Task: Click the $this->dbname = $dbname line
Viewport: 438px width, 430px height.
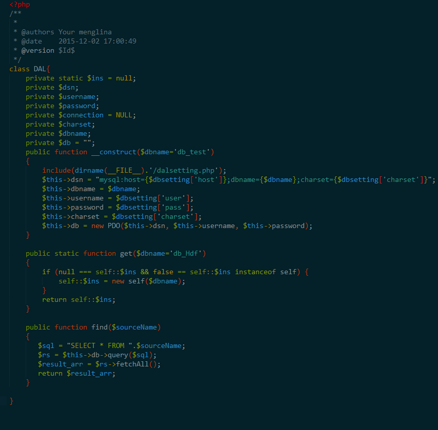Action: coord(91,189)
